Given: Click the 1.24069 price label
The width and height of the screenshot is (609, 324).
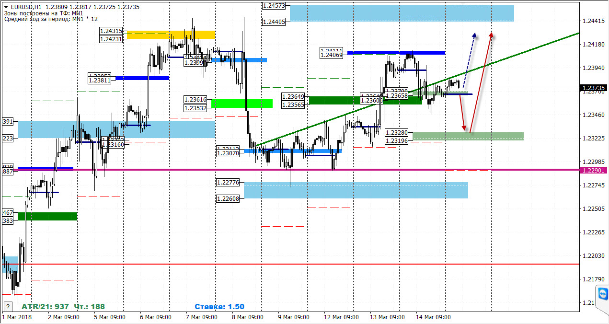Looking at the screenshot, I should [x=332, y=55].
